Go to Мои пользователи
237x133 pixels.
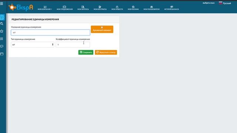pos(151,8)
